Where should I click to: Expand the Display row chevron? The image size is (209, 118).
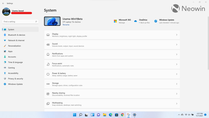[x=177, y=35]
